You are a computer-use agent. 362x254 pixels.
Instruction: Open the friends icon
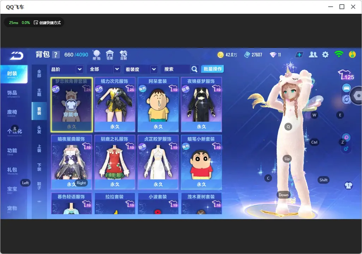coord(313,55)
